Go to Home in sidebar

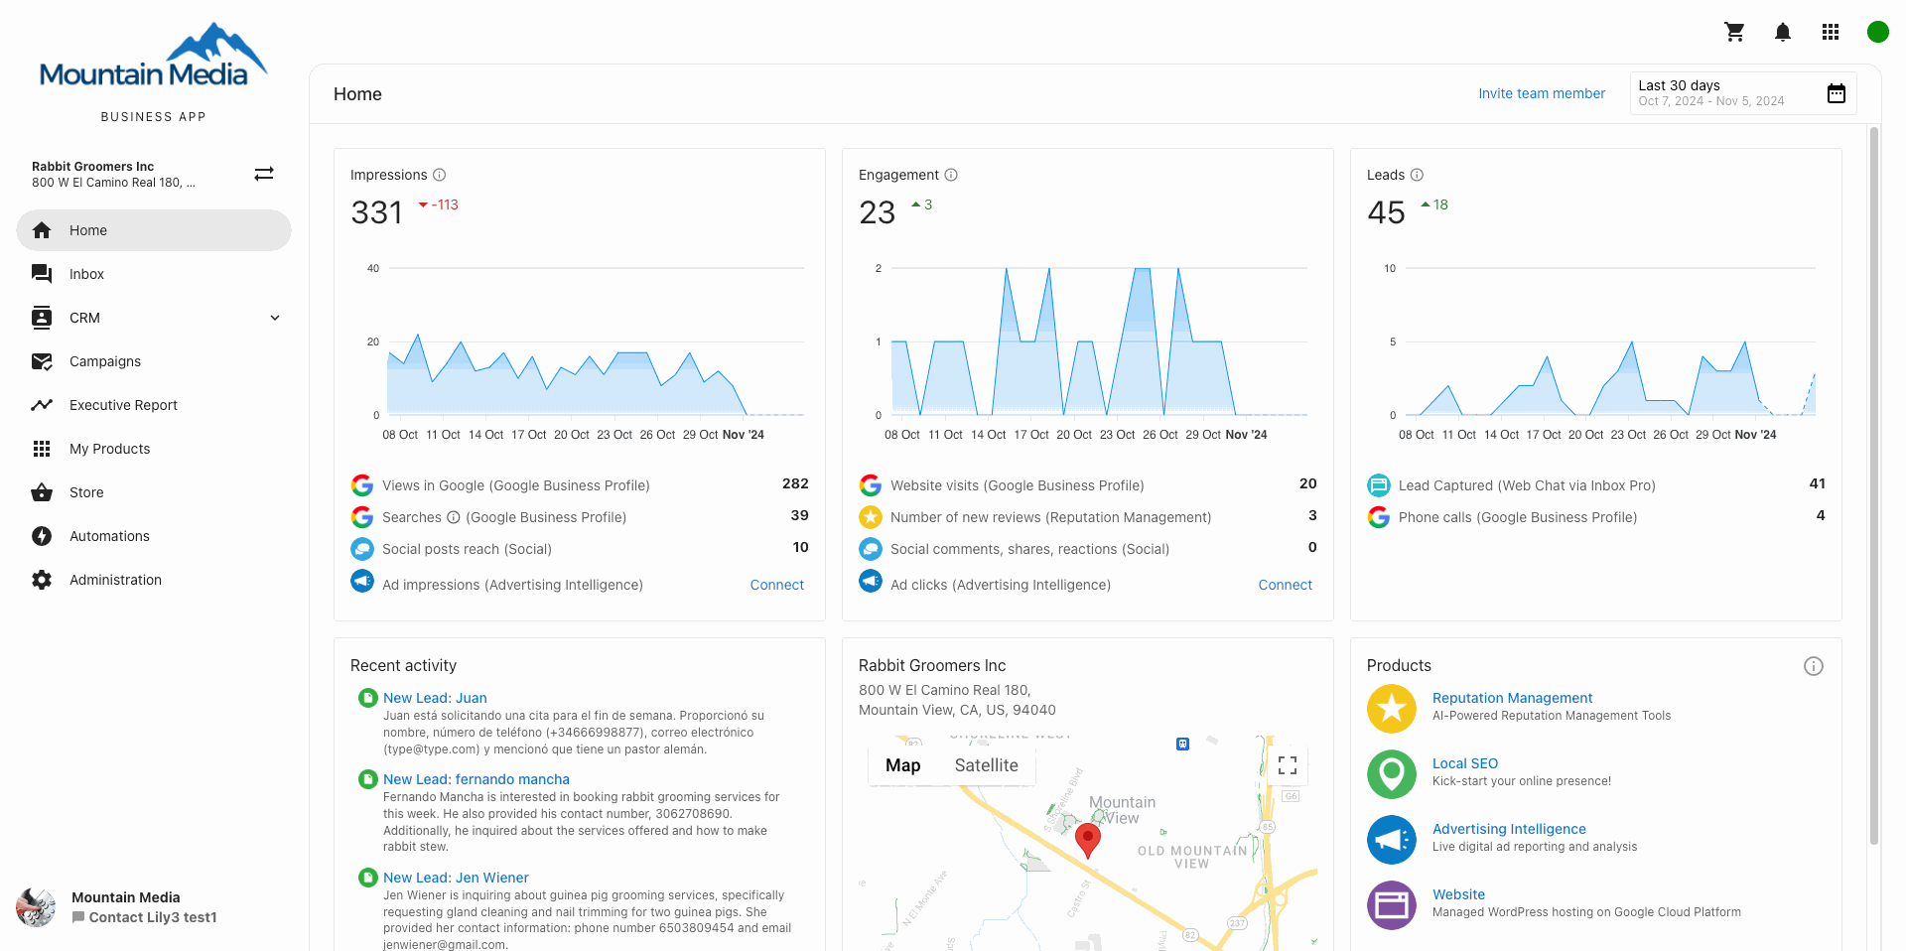coord(154,230)
